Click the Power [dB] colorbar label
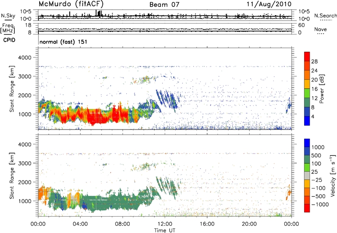 pos(322,89)
